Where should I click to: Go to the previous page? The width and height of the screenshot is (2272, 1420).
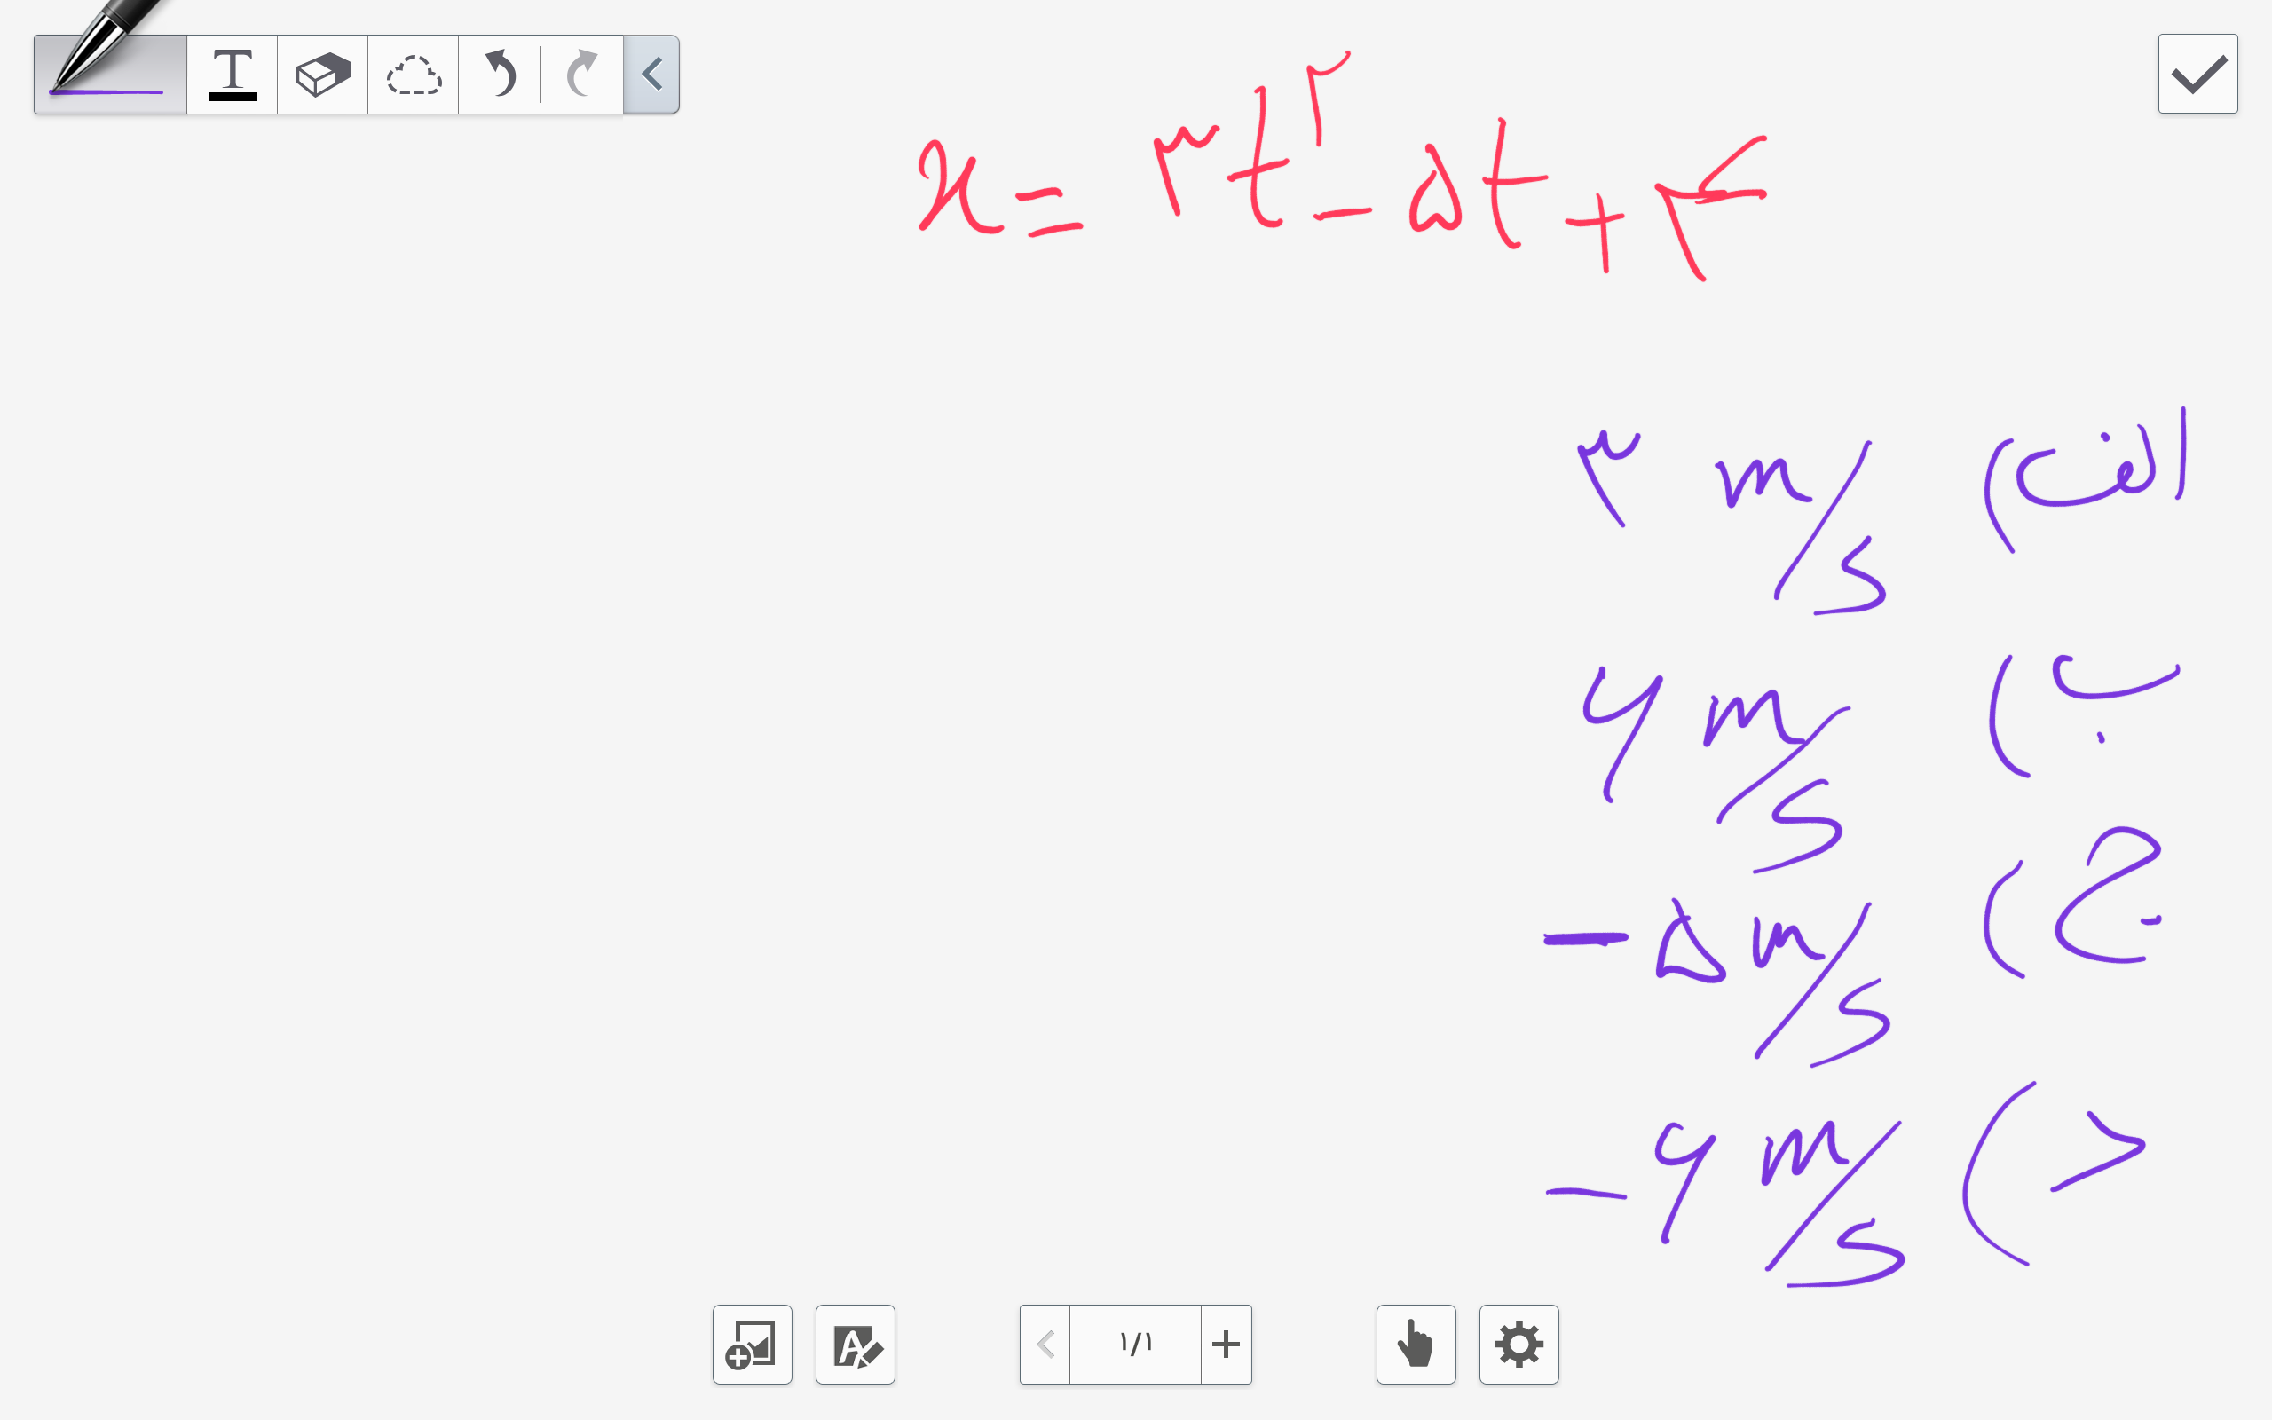[1045, 1344]
